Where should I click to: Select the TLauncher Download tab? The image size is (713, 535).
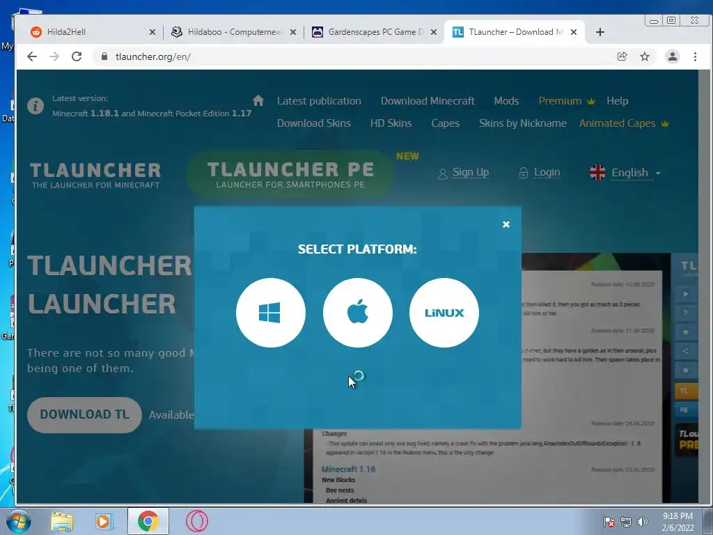(515, 32)
